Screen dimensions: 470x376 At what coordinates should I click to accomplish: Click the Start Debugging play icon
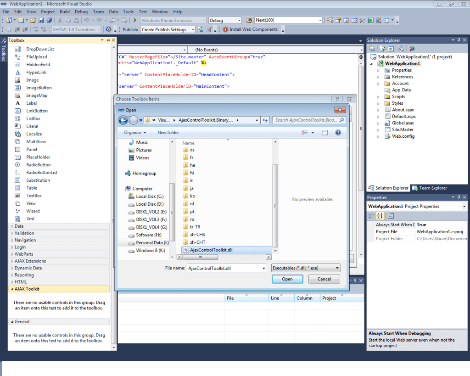[x=135, y=20]
